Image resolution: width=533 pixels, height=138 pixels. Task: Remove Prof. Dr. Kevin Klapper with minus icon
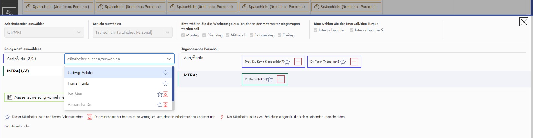coord(298,62)
